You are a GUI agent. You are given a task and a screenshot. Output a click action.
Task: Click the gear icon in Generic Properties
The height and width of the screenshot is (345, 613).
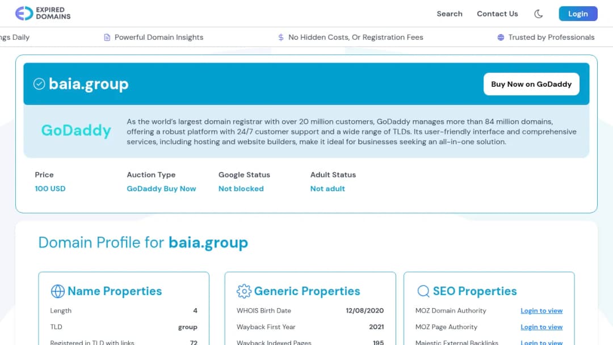[x=244, y=291]
